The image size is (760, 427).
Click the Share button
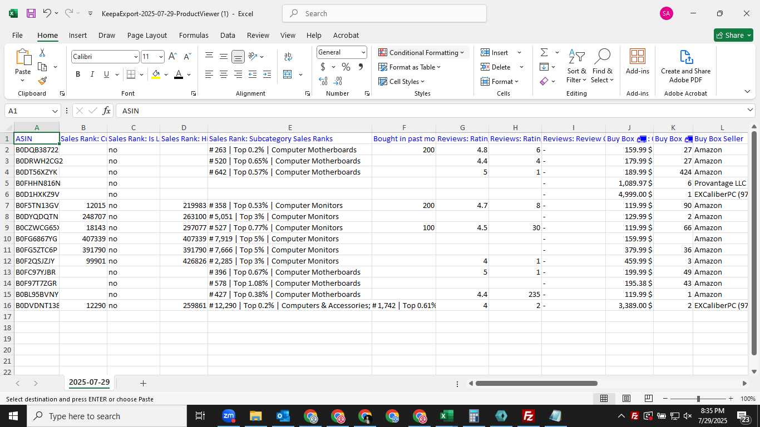(x=733, y=35)
